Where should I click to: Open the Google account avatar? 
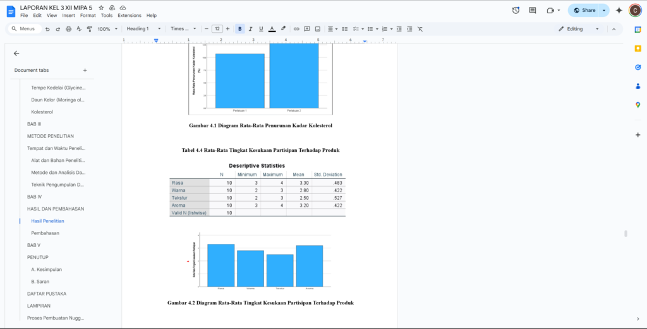tap(634, 10)
